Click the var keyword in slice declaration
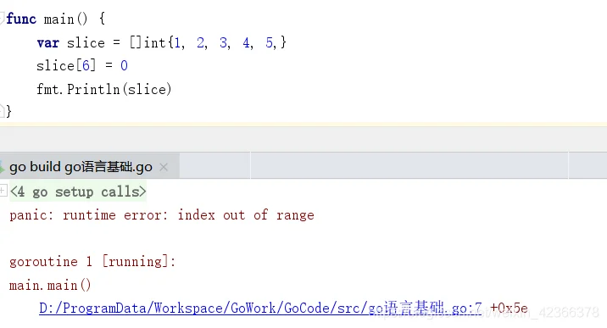607x328 pixels. [x=48, y=42]
